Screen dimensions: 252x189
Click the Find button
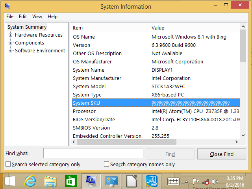click(x=170, y=154)
